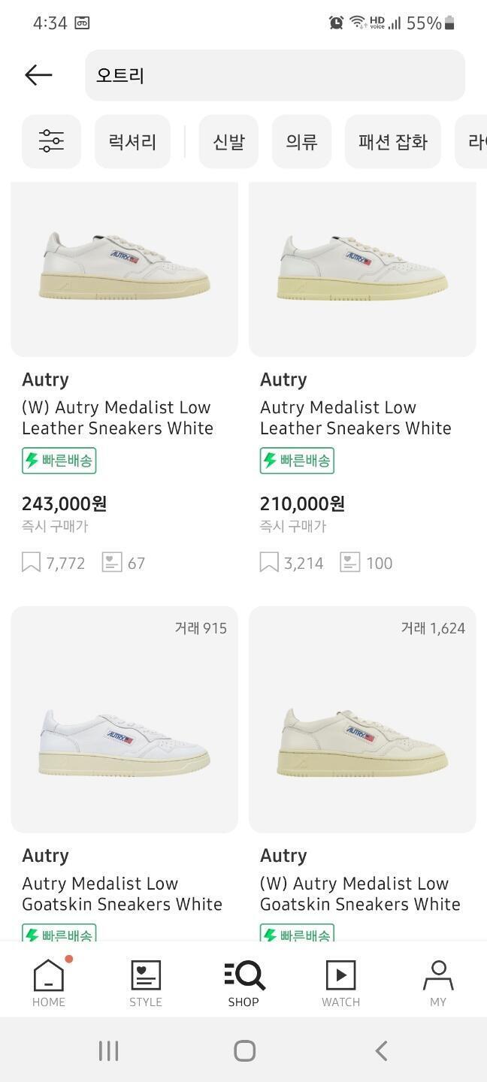View style posts icon showing 67
The image size is (487, 1082).
[x=112, y=563]
